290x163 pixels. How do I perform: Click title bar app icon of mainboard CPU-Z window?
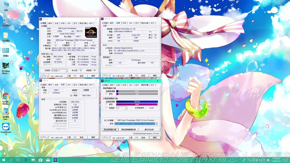102,19
